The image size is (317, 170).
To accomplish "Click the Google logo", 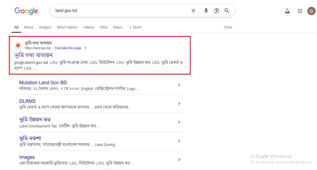I will (x=26, y=11).
